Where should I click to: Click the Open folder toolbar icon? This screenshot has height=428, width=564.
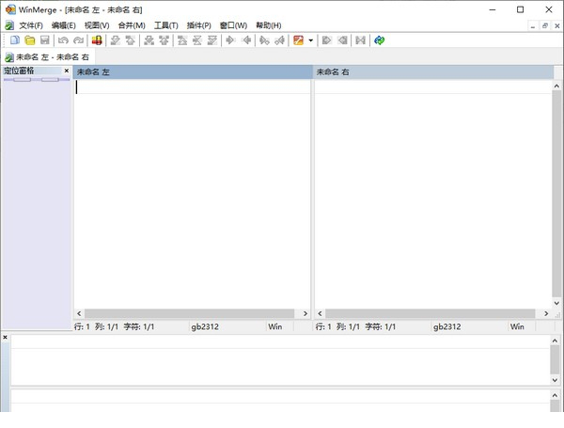(29, 40)
